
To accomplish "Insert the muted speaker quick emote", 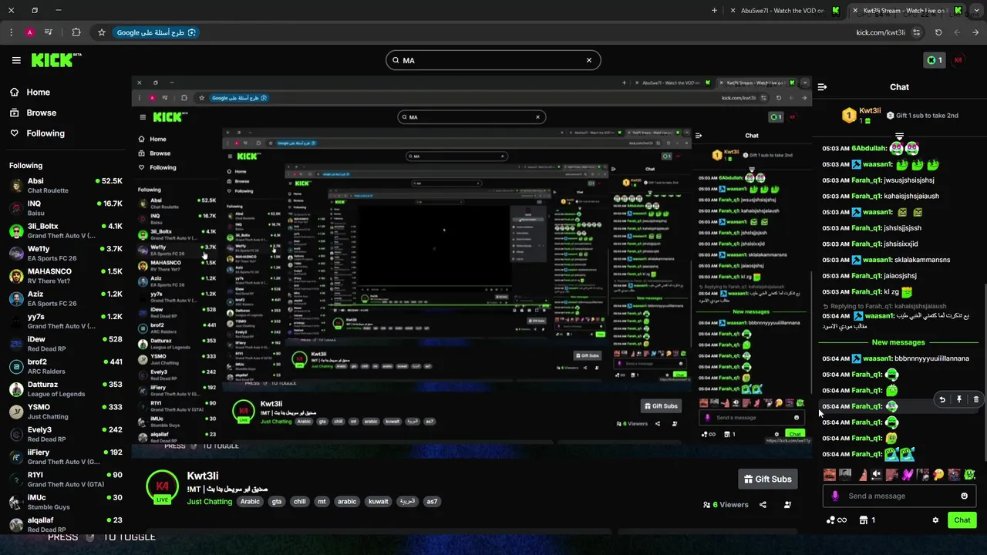I will click(x=876, y=475).
